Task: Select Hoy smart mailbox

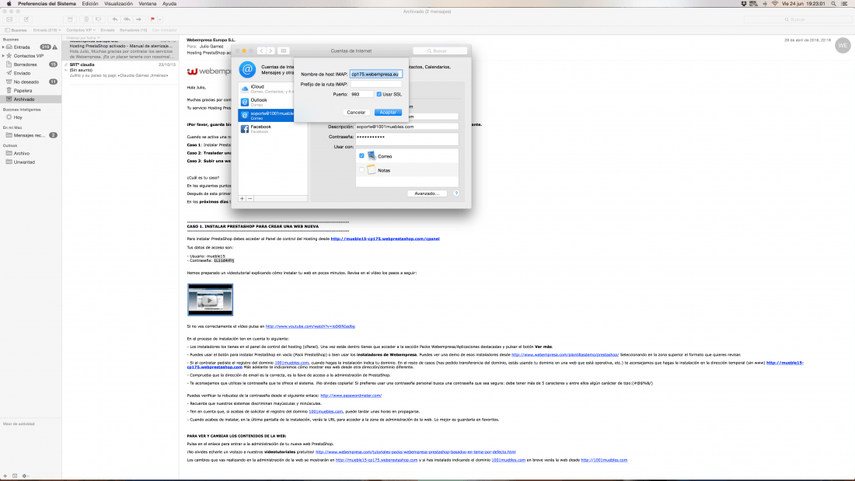Action: click(x=30, y=117)
